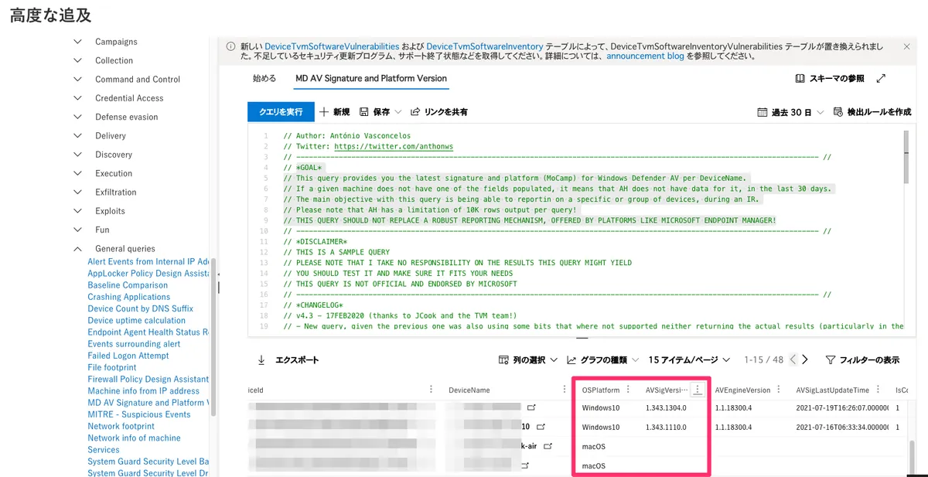Open the filter display (フィルターの表示)
The height and width of the screenshot is (477, 928).
click(x=862, y=360)
